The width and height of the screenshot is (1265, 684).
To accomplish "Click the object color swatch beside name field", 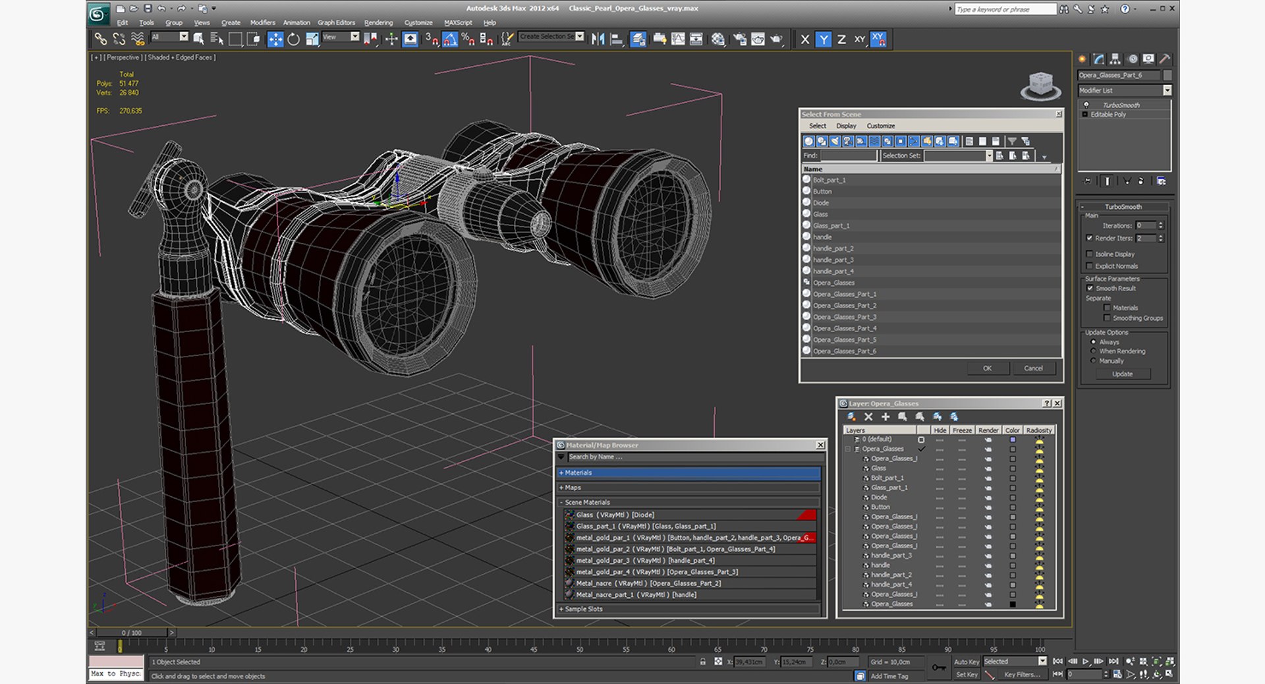I will (x=1167, y=75).
